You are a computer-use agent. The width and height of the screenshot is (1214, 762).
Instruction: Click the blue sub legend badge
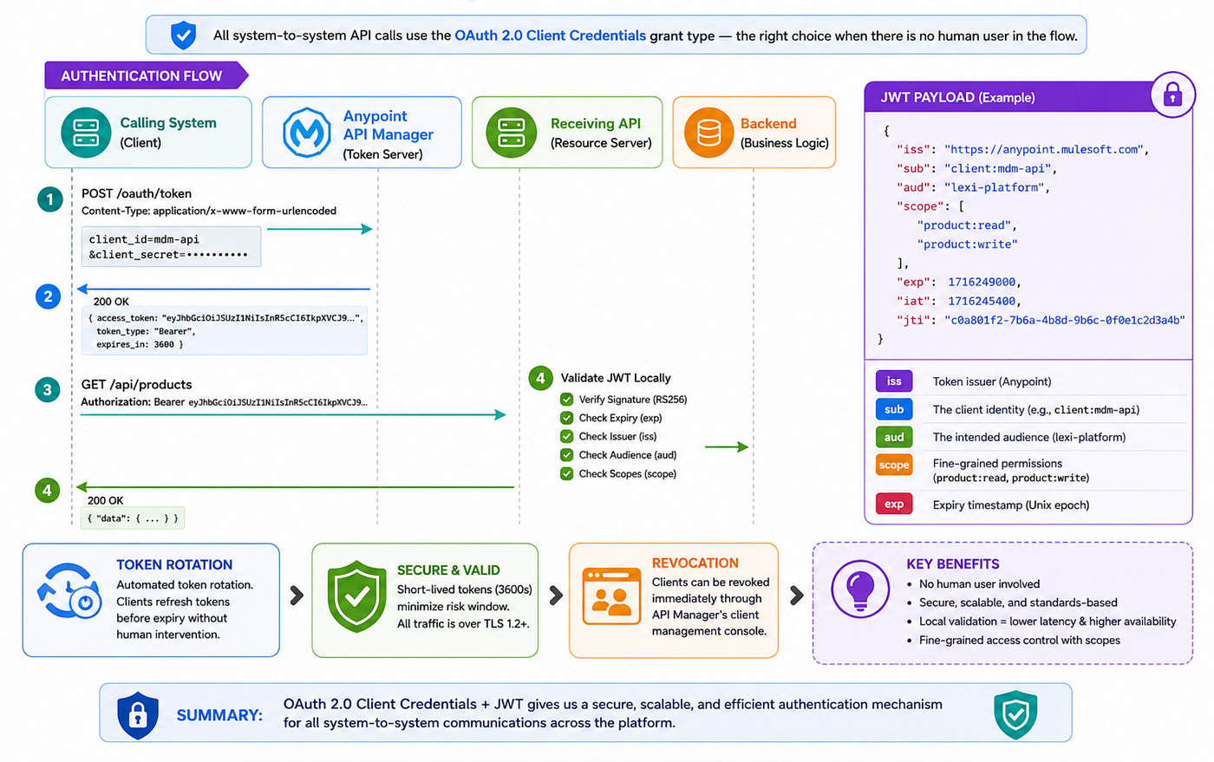click(894, 409)
